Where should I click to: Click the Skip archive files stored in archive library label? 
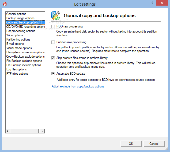(x=82, y=58)
